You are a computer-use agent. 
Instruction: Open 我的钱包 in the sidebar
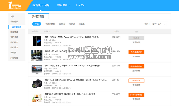(x=14, y=42)
